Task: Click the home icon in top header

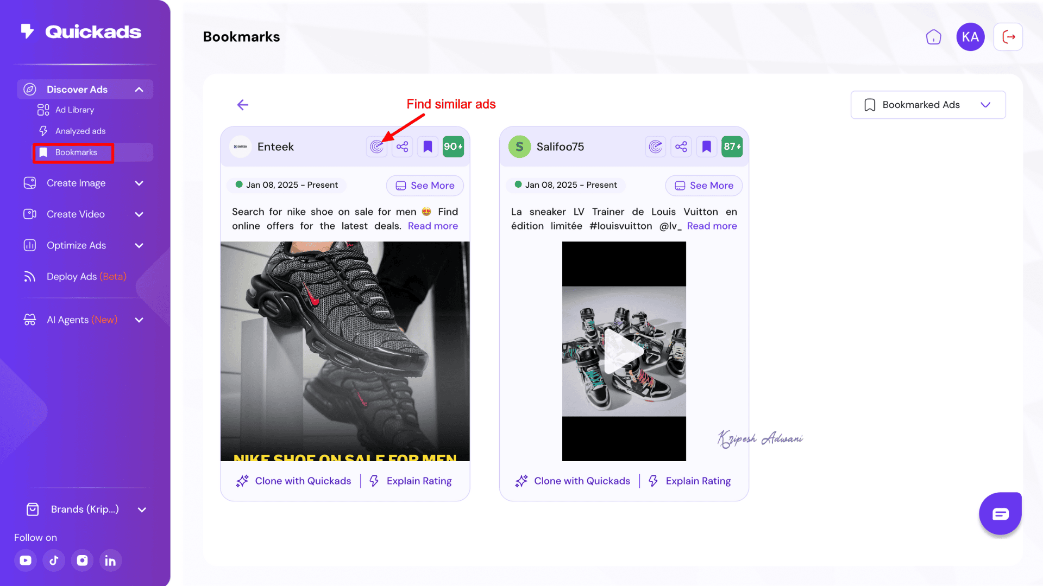Action: pyautogui.click(x=933, y=37)
